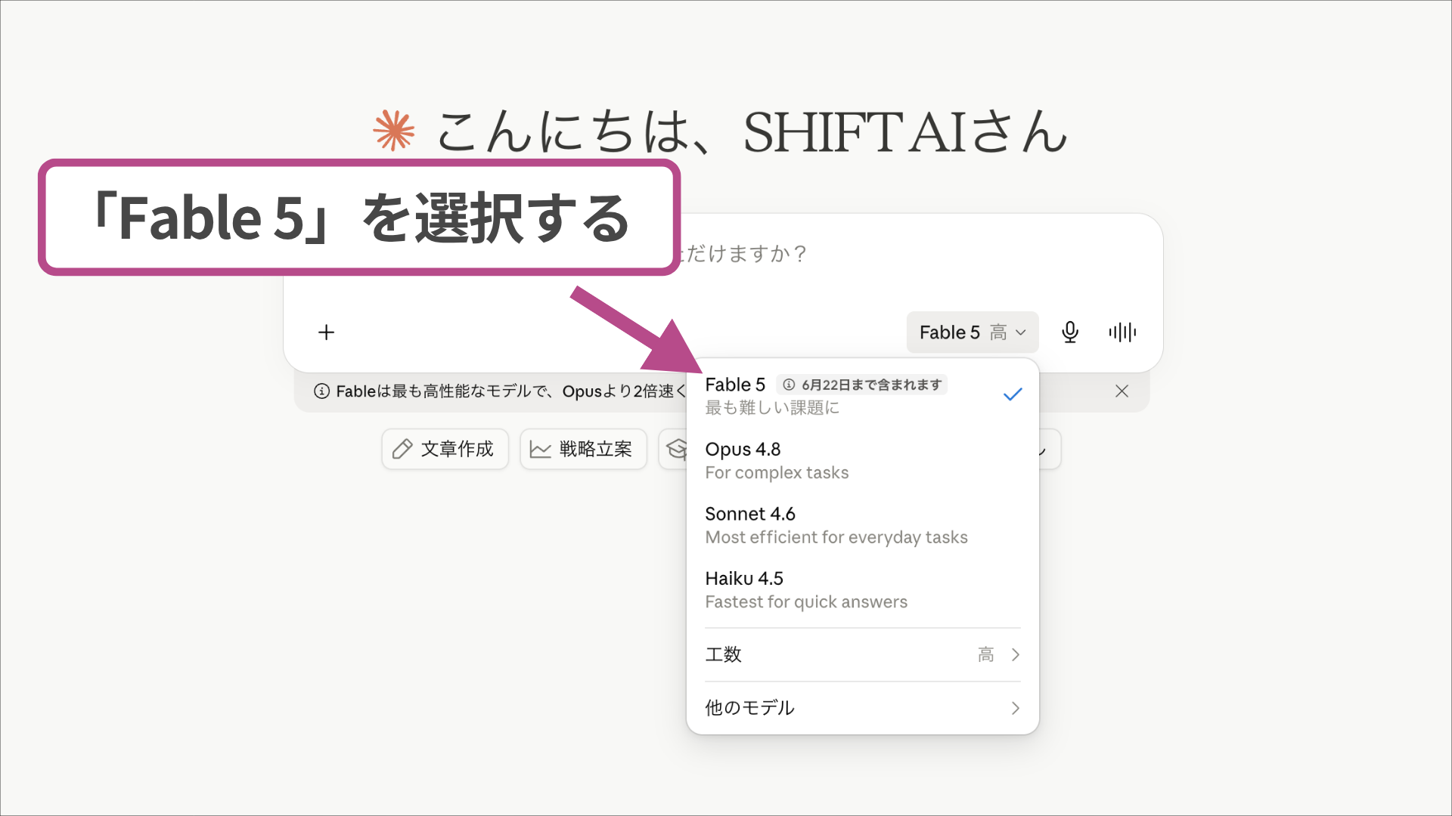Select Sonnet 4.6 model
This screenshot has height=816, width=1452.
point(862,525)
